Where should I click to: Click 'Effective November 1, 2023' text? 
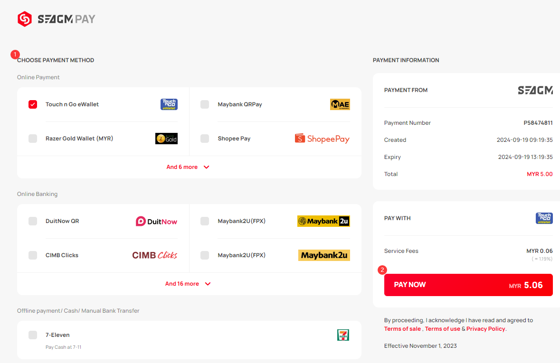(x=420, y=346)
